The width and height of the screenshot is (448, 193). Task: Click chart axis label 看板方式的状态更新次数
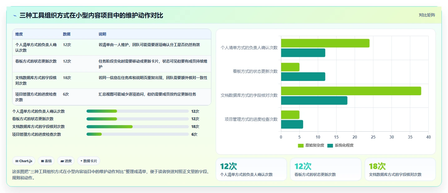coord(255,71)
